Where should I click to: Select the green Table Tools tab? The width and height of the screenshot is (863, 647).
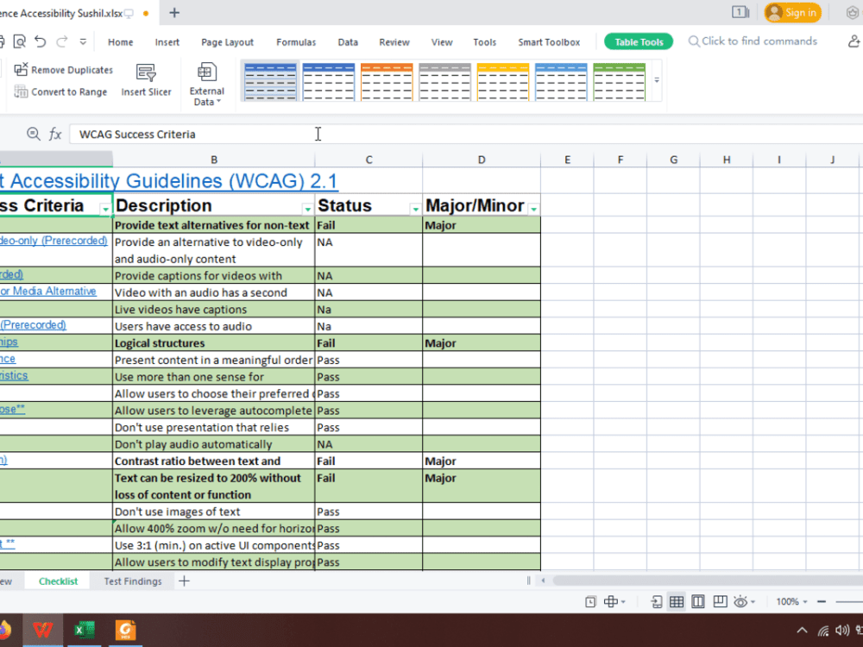click(639, 41)
